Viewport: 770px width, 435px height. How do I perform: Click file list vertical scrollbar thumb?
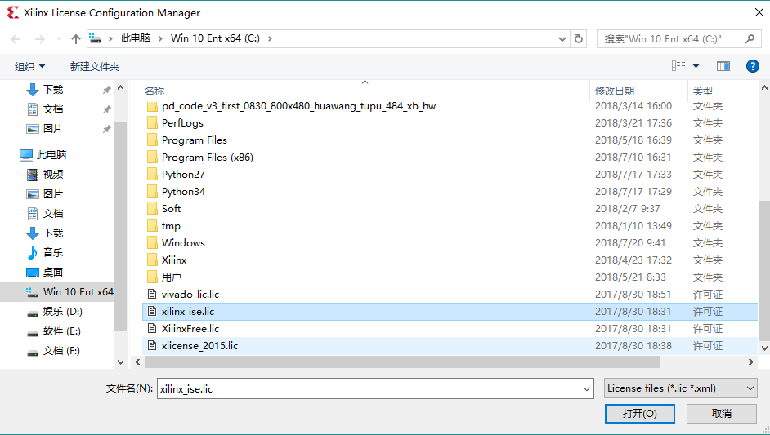point(764,271)
